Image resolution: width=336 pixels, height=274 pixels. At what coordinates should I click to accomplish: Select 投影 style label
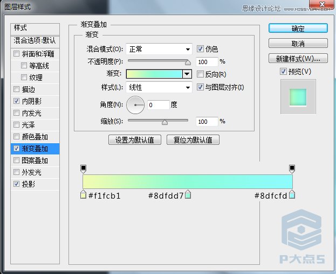(x=28, y=184)
